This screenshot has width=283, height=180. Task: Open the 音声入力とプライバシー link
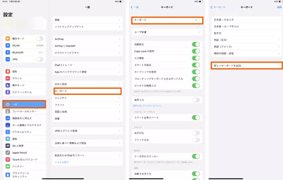pos(148,106)
